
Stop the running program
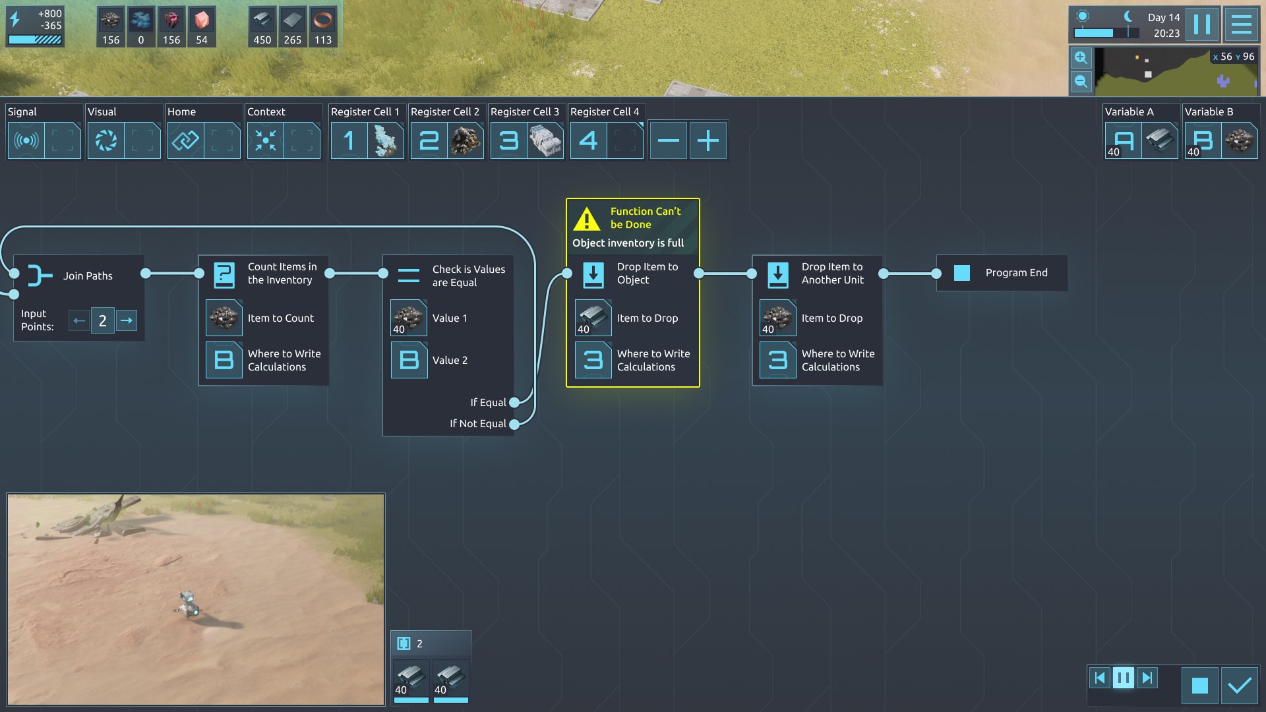(1199, 686)
